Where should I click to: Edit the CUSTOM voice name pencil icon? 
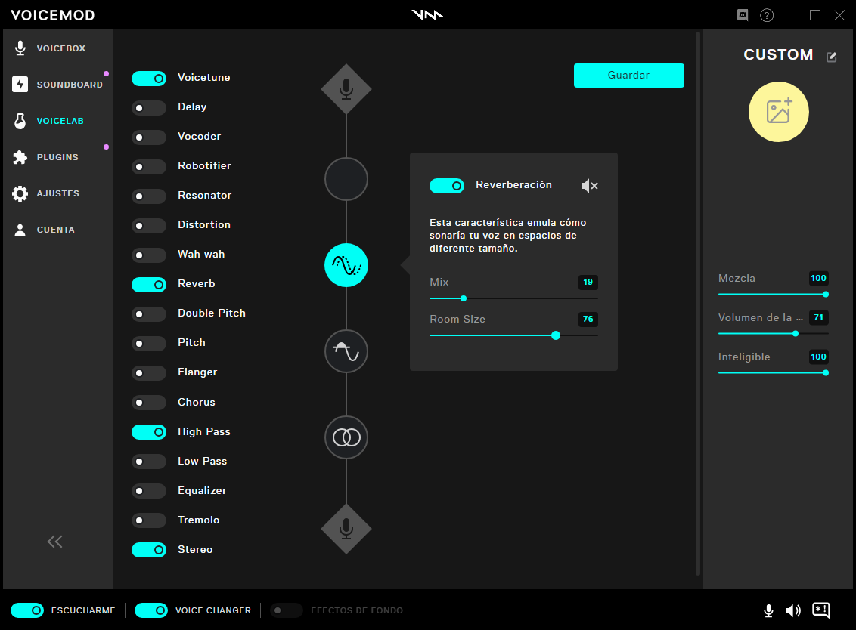pos(832,57)
